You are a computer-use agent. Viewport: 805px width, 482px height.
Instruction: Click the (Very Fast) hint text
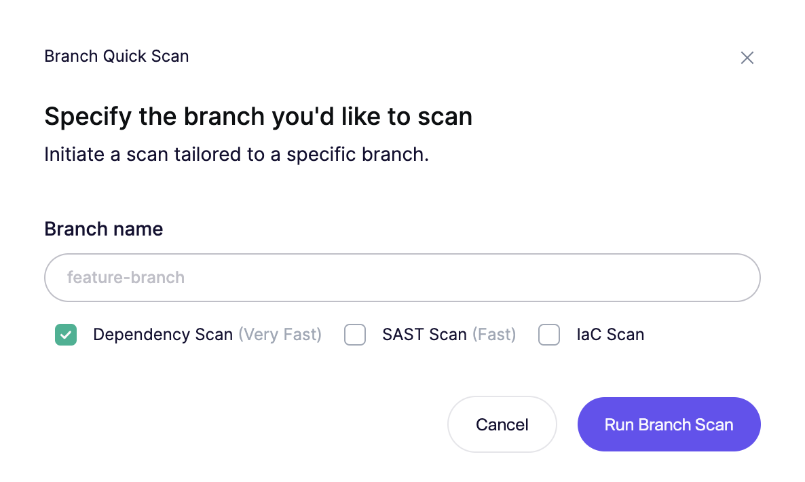tap(280, 335)
